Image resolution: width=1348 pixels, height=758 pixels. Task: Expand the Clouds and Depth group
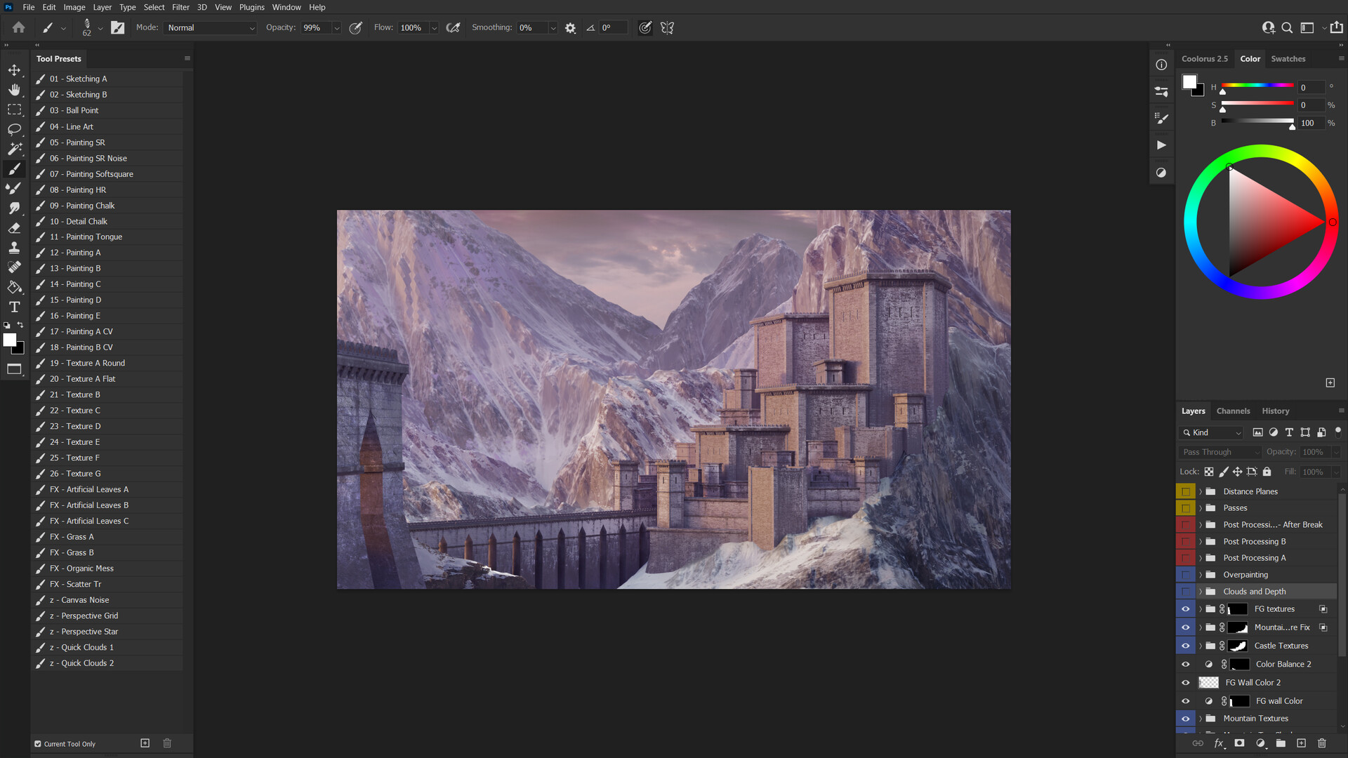tap(1201, 591)
